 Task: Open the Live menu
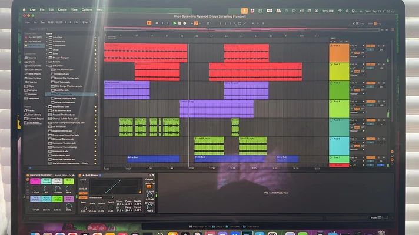tap(32, 9)
